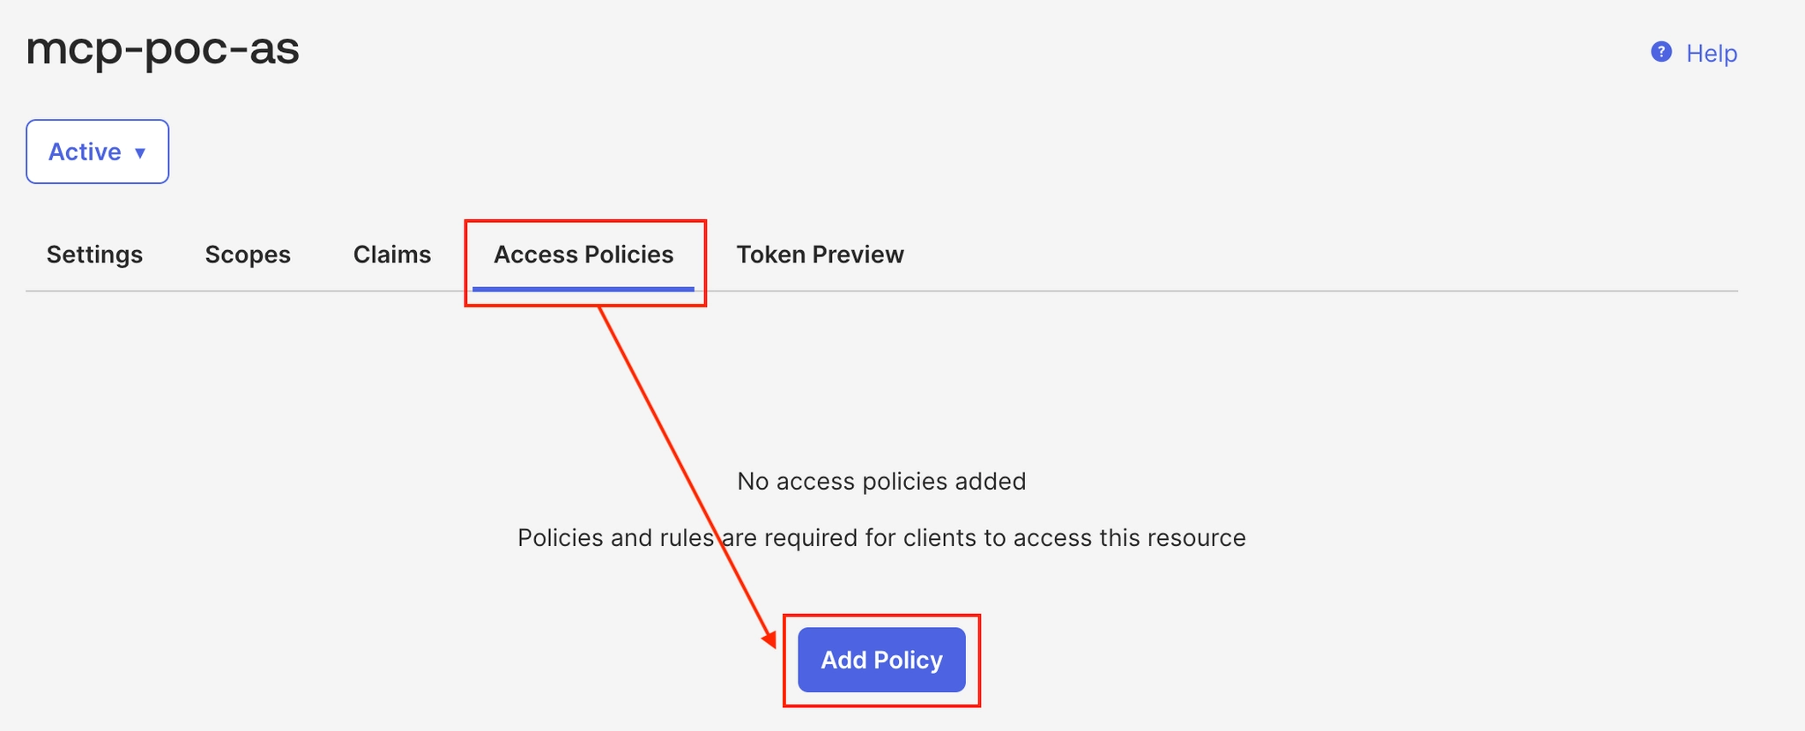This screenshot has height=731, width=1805.
Task: Click the 'Policies and rules are required' description
Action: 881,537
